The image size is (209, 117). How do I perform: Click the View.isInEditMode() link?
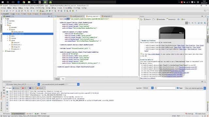154,54
